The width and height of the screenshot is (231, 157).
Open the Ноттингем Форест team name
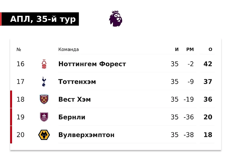[92, 64]
